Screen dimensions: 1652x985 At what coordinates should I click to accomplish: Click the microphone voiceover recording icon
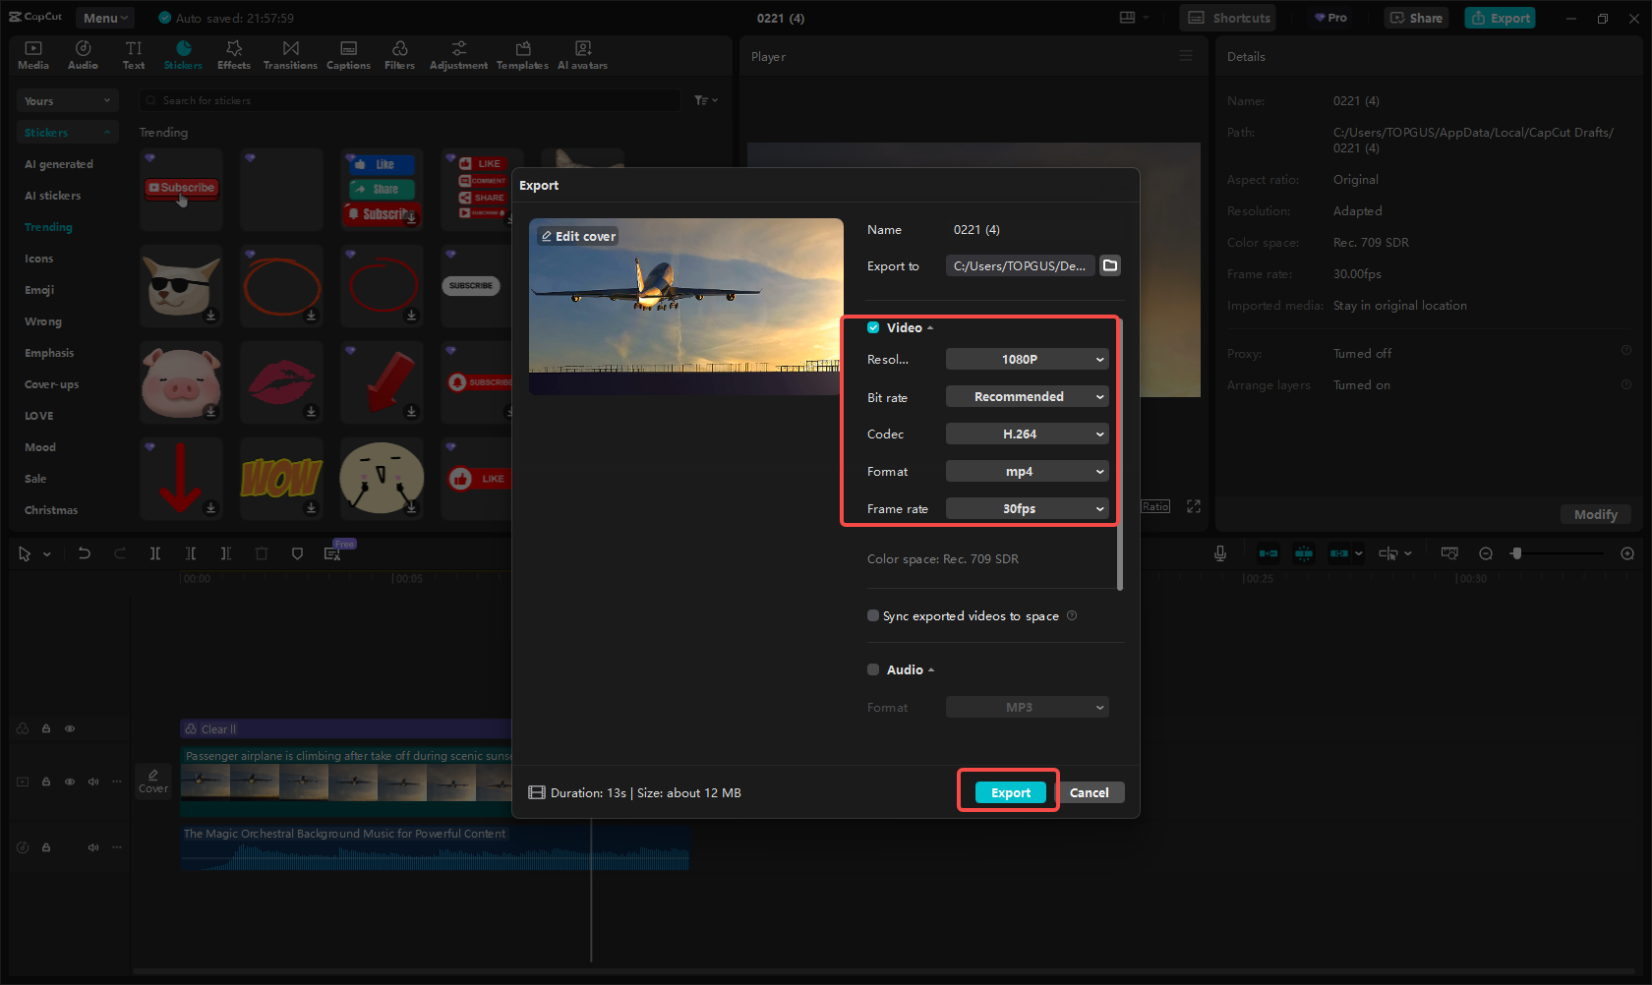[1219, 553]
